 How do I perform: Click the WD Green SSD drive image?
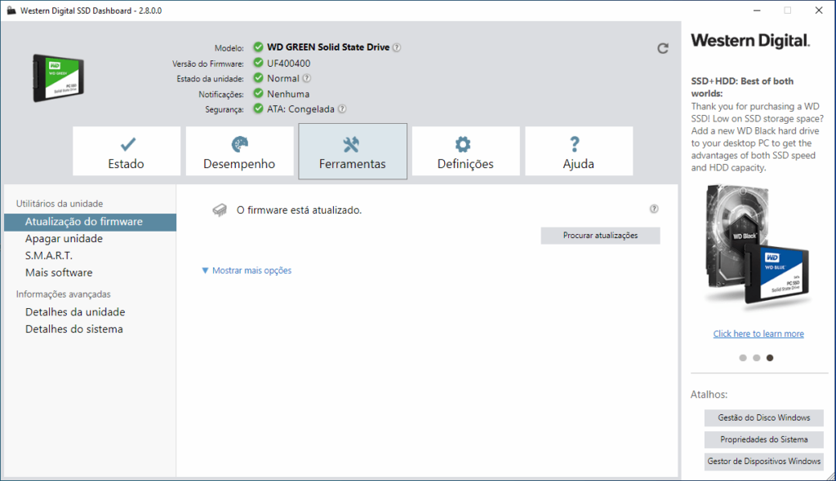point(59,77)
